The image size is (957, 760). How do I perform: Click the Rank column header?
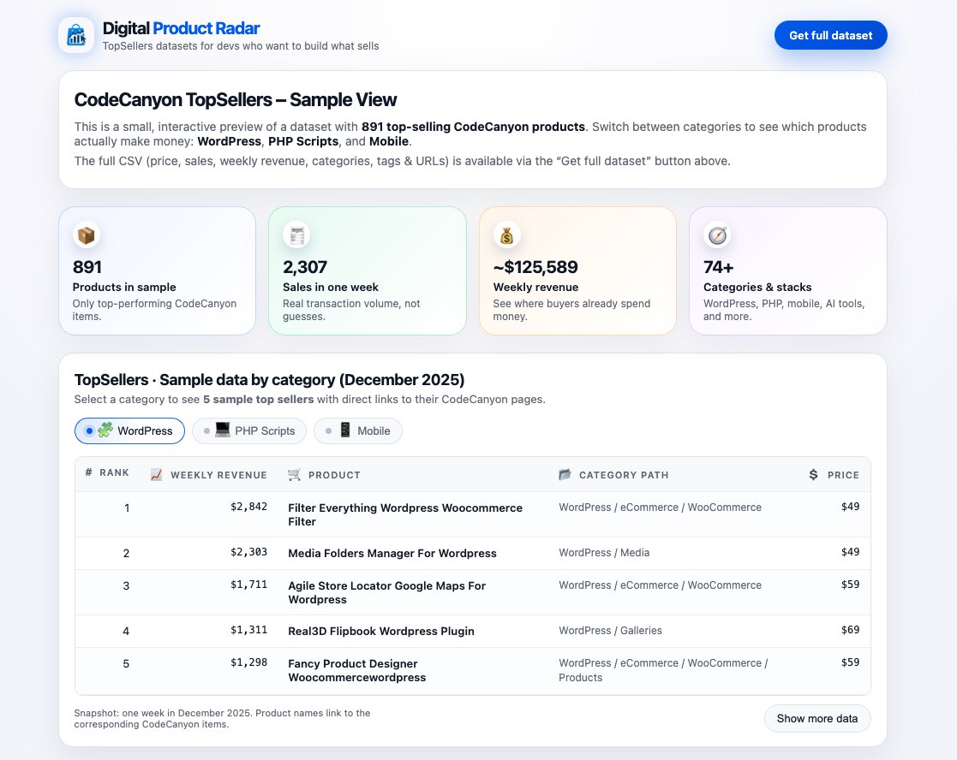107,472
